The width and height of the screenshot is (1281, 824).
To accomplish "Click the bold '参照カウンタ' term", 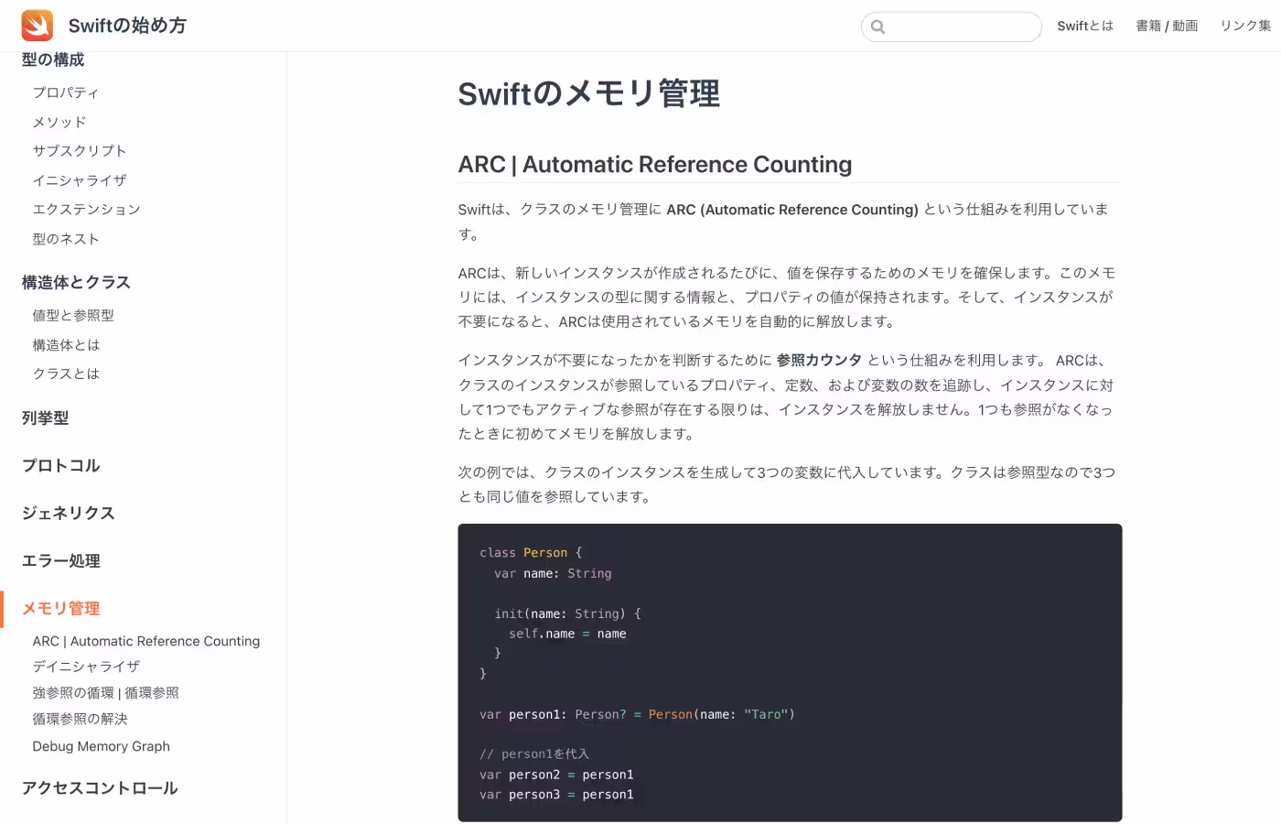I will coord(819,360).
